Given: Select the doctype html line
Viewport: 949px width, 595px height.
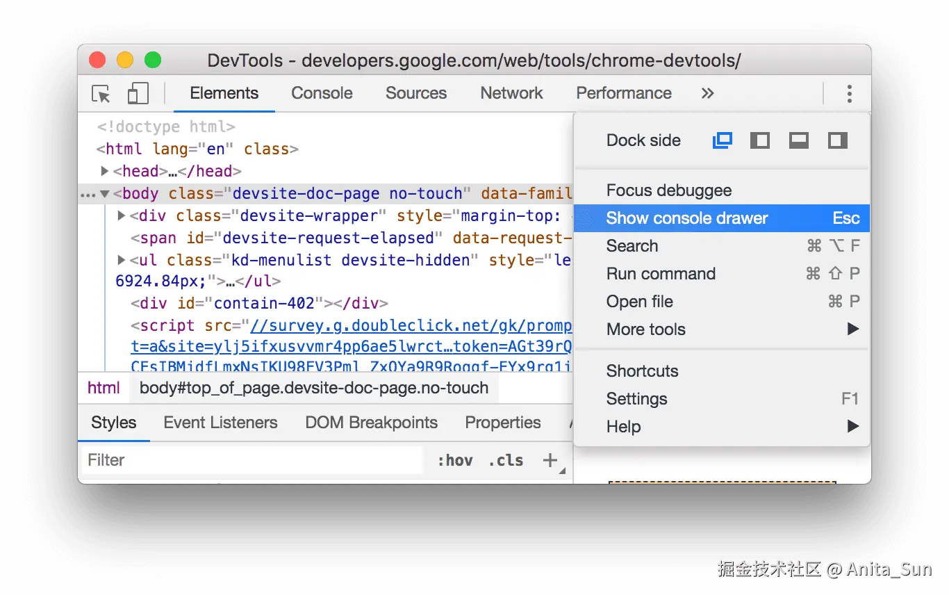Looking at the screenshot, I should 166,127.
